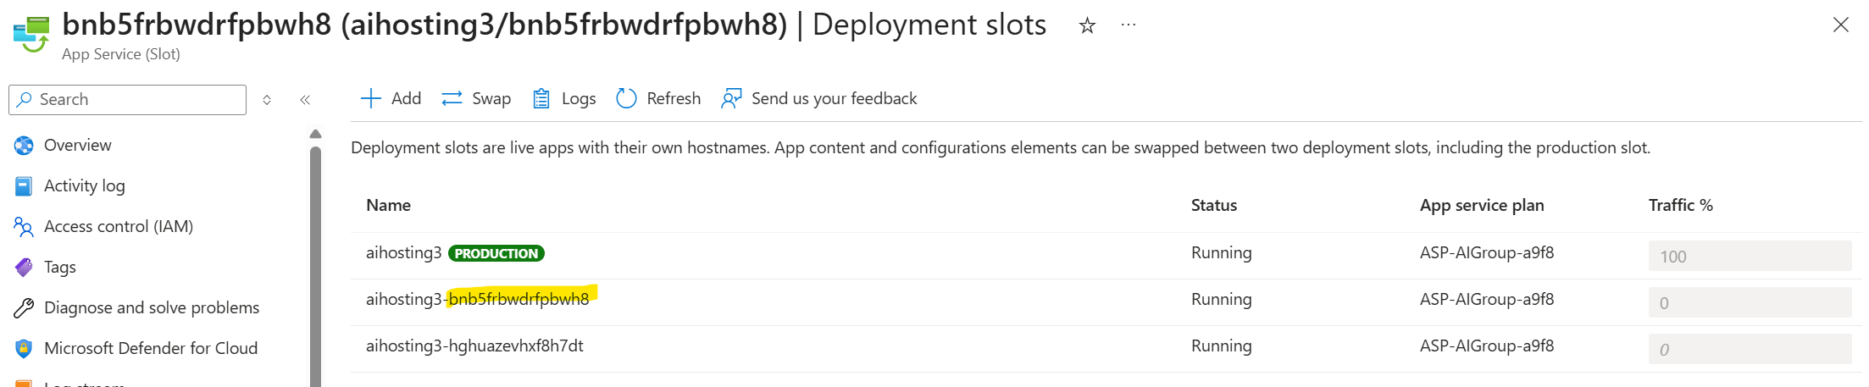Click the feedback person icon
Screen dimensions: 1869x387
coord(731,98)
